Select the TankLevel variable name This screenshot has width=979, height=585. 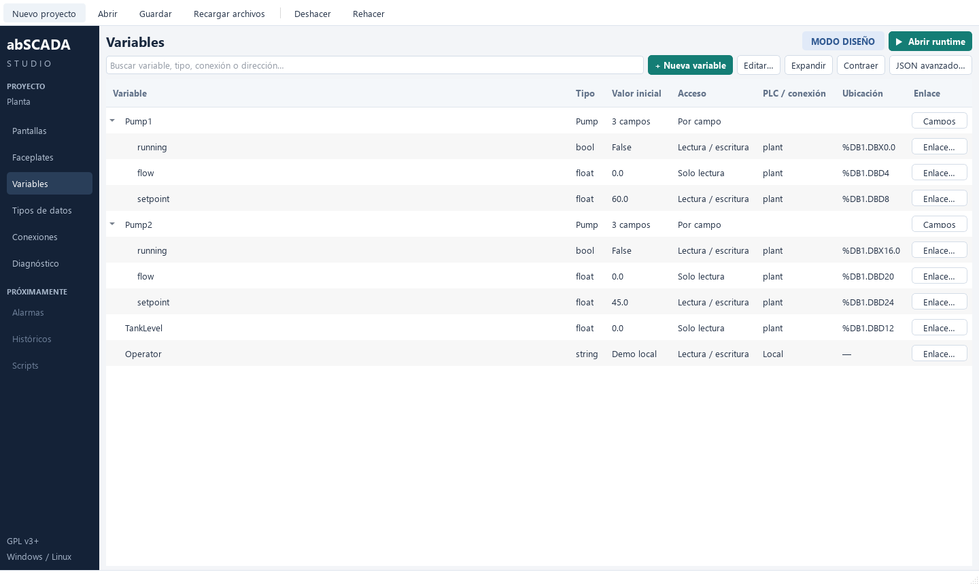[x=143, y=328]
